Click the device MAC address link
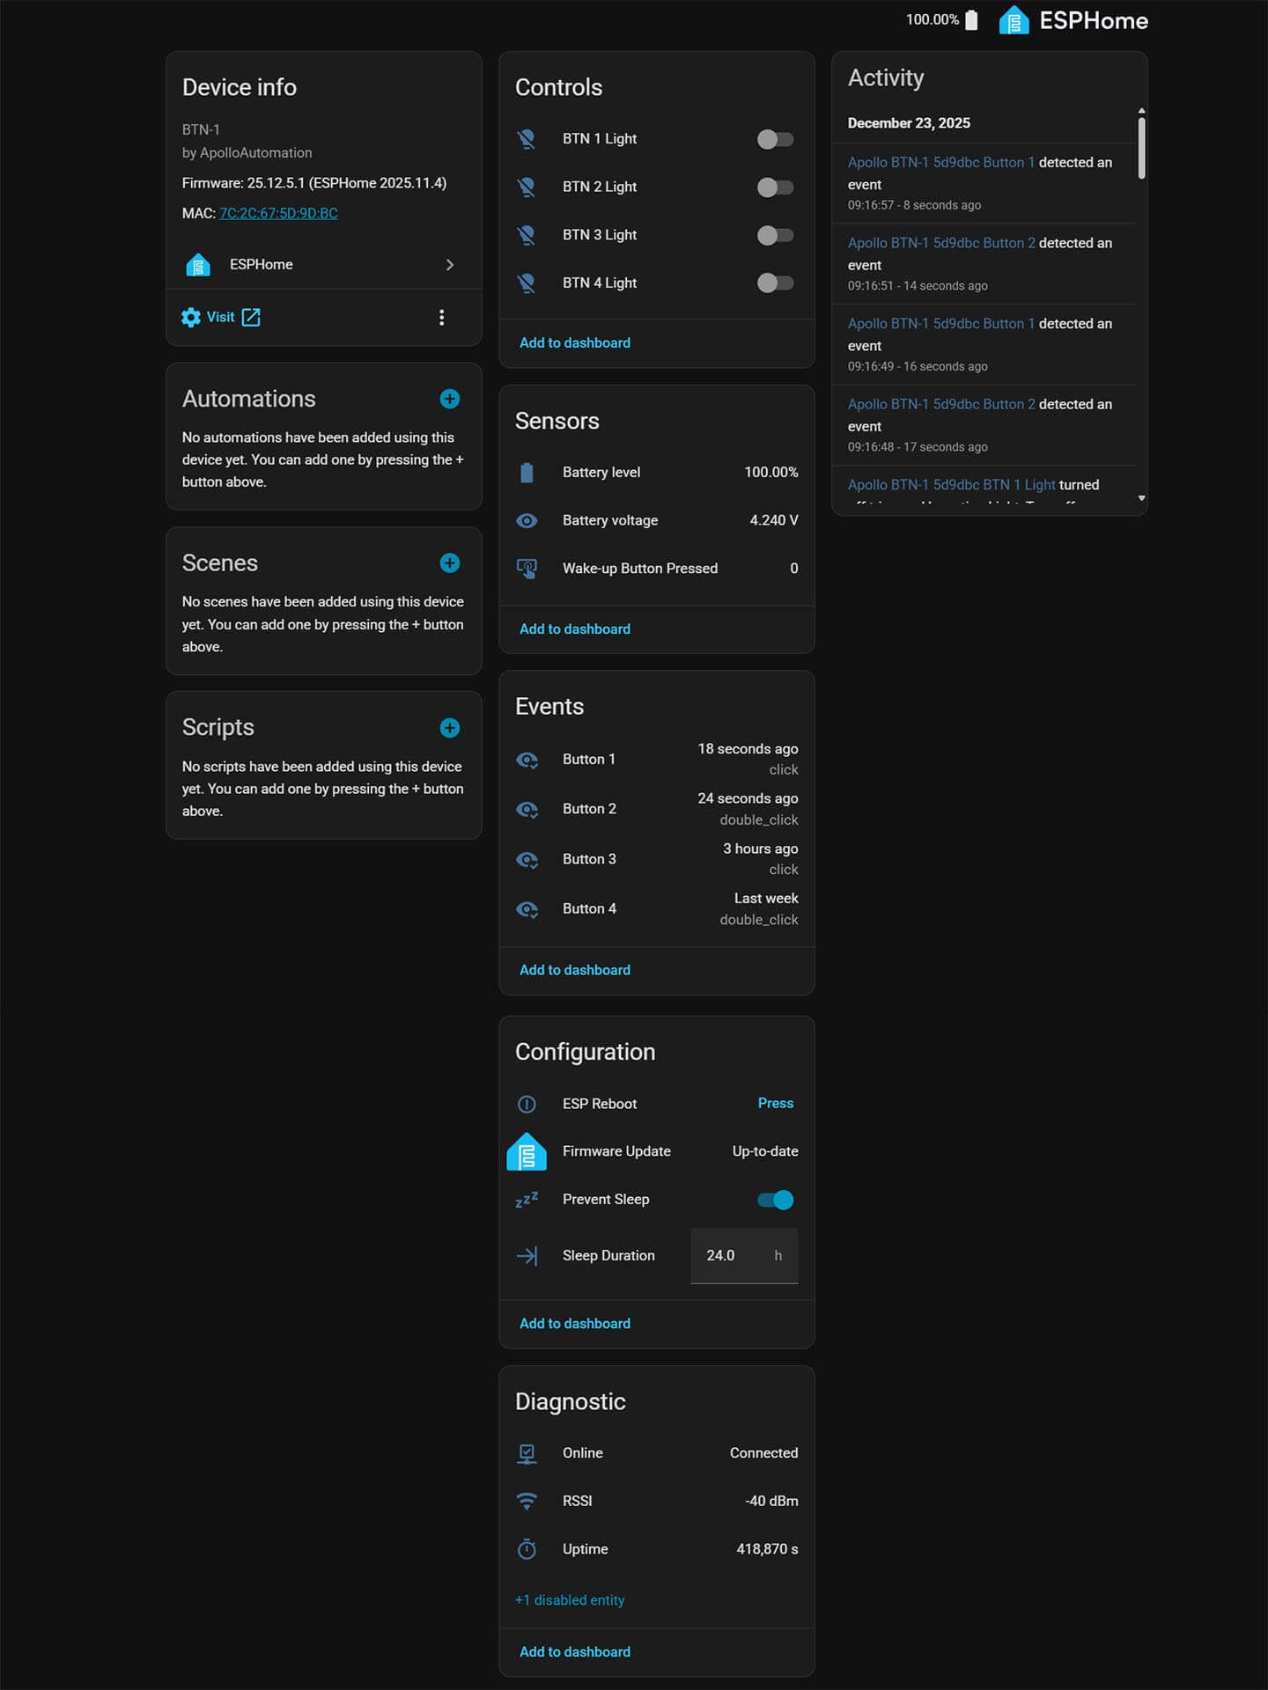Screen dimensions: 1268x1690 pos(278,213)
